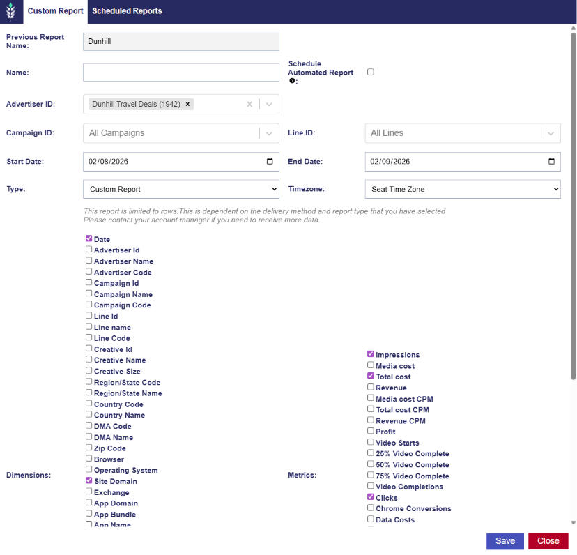Check the Revenue metric checkbox
This screenshot has width=577, height=555.
tap(371, 387)
